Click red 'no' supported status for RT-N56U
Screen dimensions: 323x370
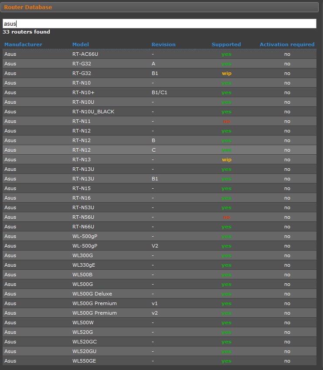[x=227, y=217]
